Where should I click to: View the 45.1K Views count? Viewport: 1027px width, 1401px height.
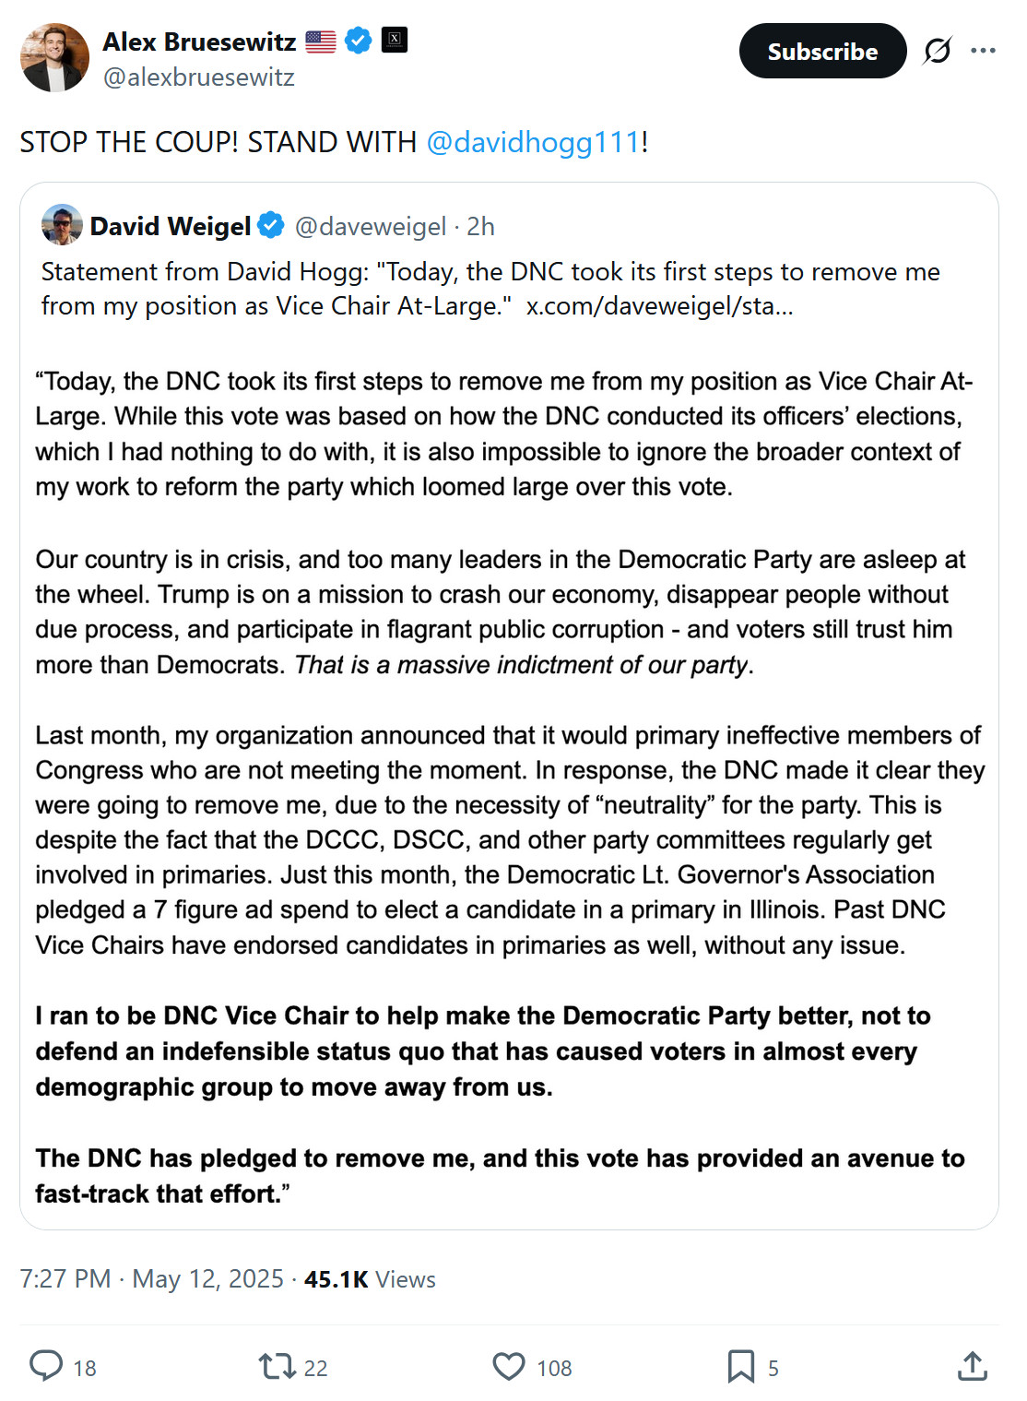370,1279
